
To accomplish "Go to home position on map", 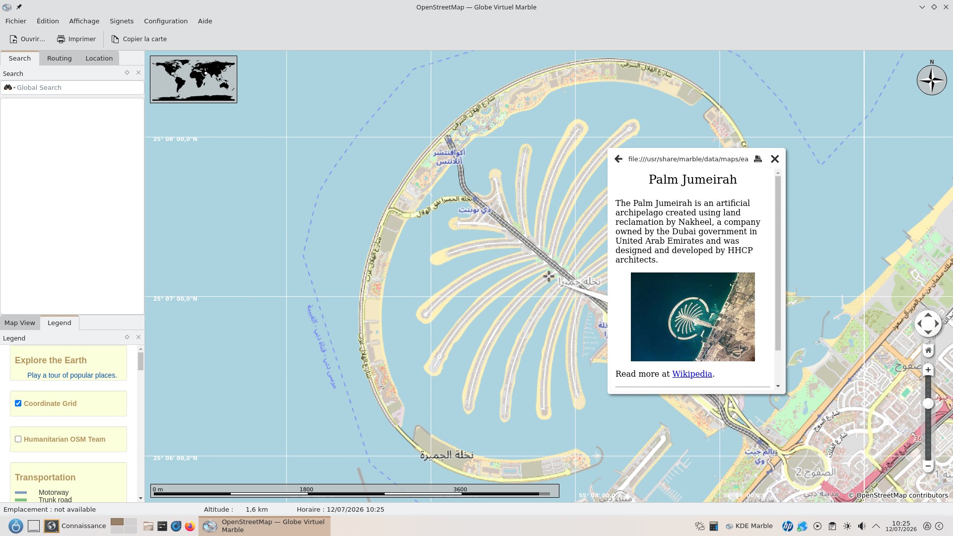I will click(928, 350).
